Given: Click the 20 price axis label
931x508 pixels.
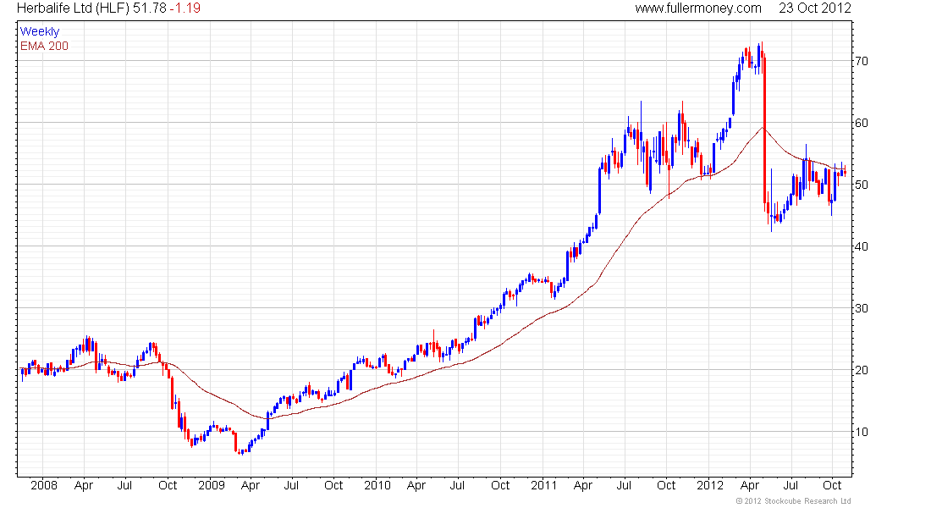Looking at the screenshot, I should click(x=861, y=370).
